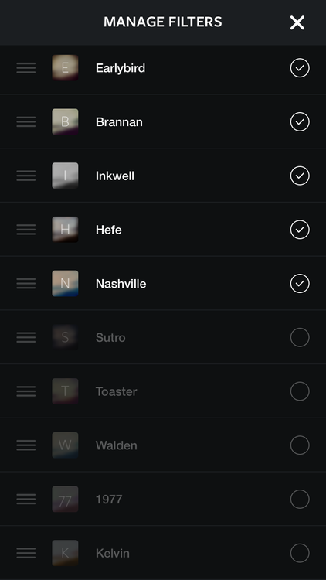The width and height of the screenshot is (326, 580).
Task: Click the 1977 reorder handle icon
Action: [25, 500]
